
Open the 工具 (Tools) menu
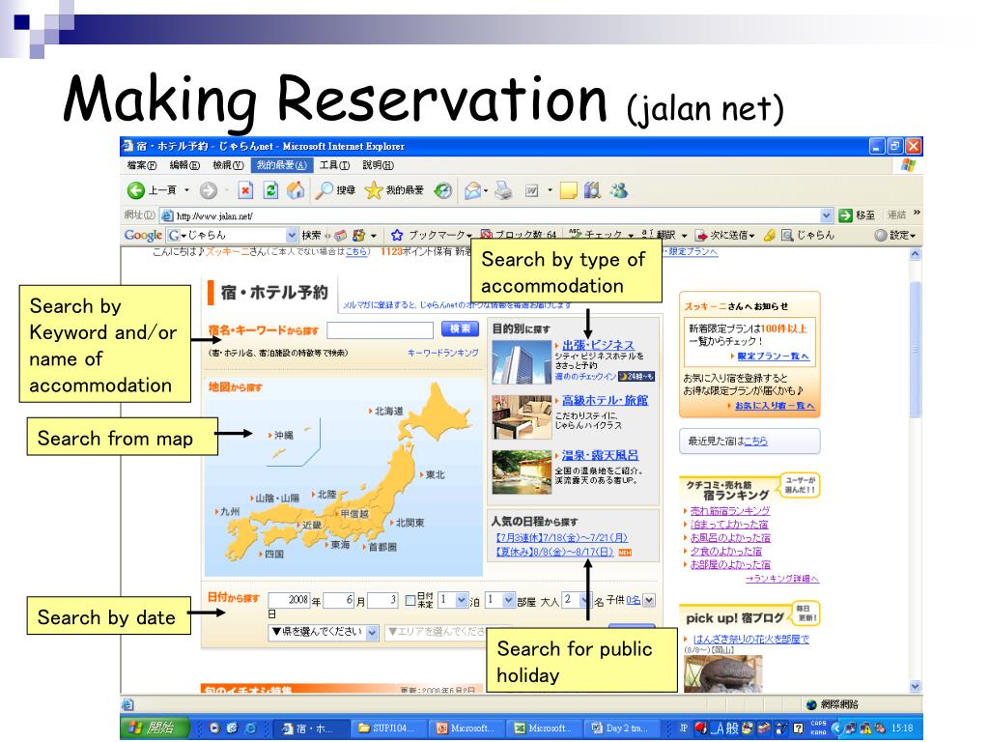333,165
